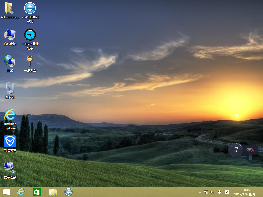Open the Windows Start button
Screen dimensions: 263x197
[x=6, y=192]
